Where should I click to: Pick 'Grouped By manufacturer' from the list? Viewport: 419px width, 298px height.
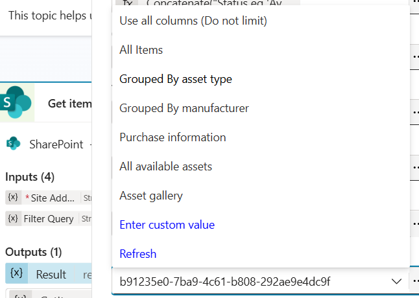184,108
